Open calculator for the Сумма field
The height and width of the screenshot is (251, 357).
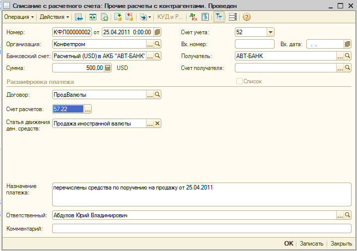(108, 68)
